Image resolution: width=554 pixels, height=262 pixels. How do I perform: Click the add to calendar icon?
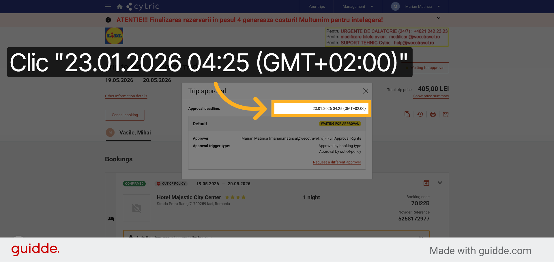click(x=426, y=183)
